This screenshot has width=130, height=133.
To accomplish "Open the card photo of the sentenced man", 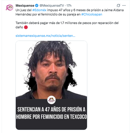I will (51, 70).
